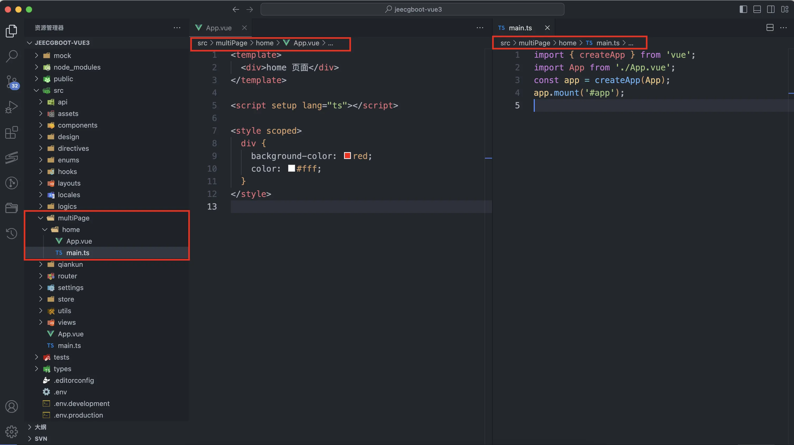Click the App.vue file in home folder
The height and width of the screenshot is (445, 794).
pyautogui.click(x=79, y=241)
